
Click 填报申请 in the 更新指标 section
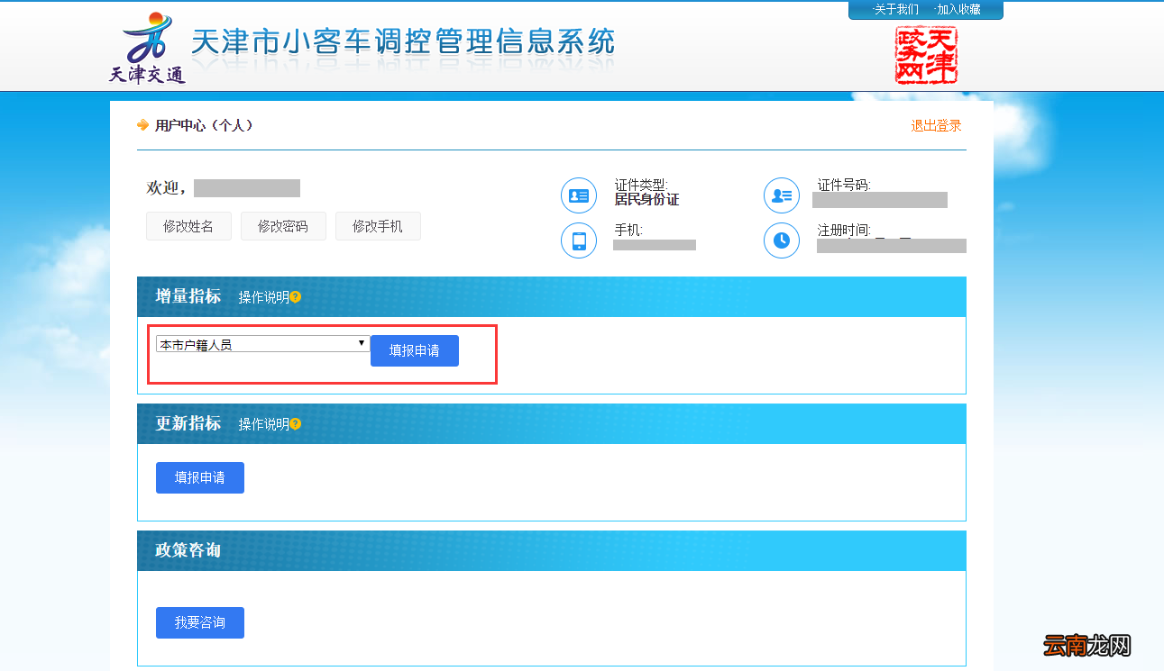tap(199, 477)
